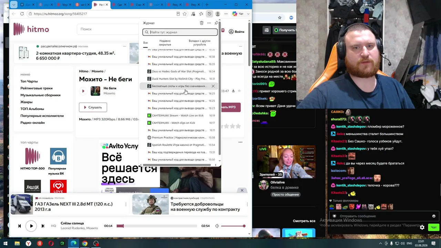Open Топ Чарты in the hitmo menu
The height and width of the screenshot is (248, 441).
(x=29, y=81)
